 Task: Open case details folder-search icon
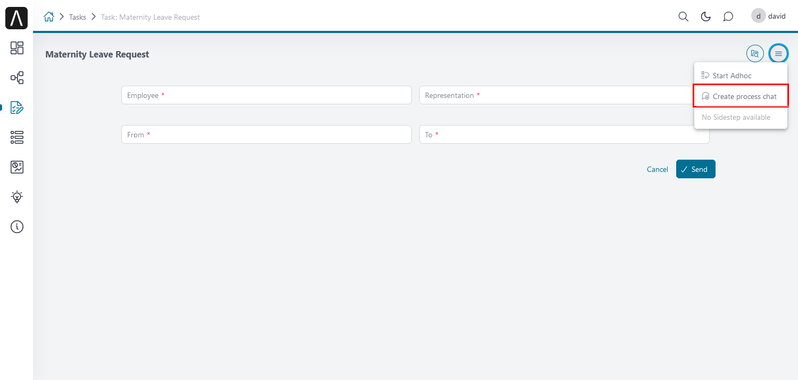pos(755,53)
